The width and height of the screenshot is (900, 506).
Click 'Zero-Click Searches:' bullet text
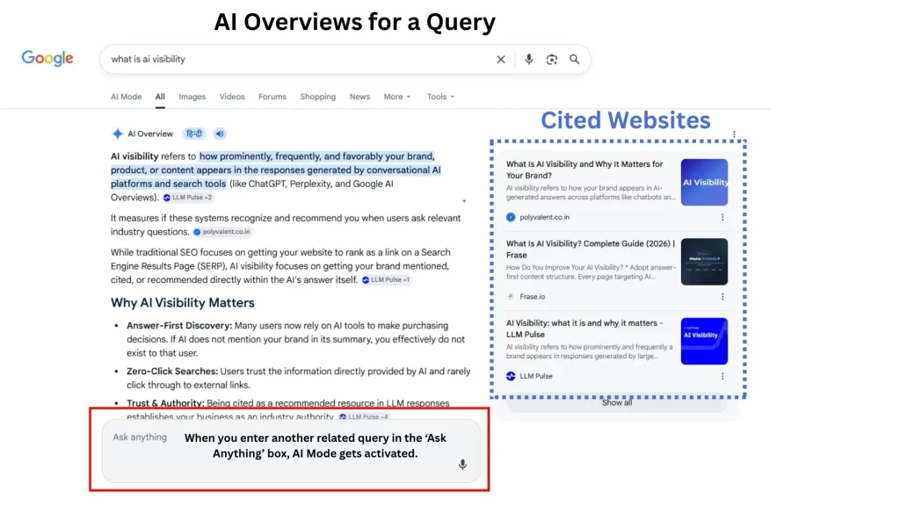point(172,372)
